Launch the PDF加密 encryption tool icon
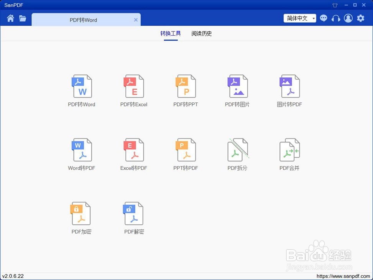Viewport: 373px width, 280px height. (x=81, y=213)
